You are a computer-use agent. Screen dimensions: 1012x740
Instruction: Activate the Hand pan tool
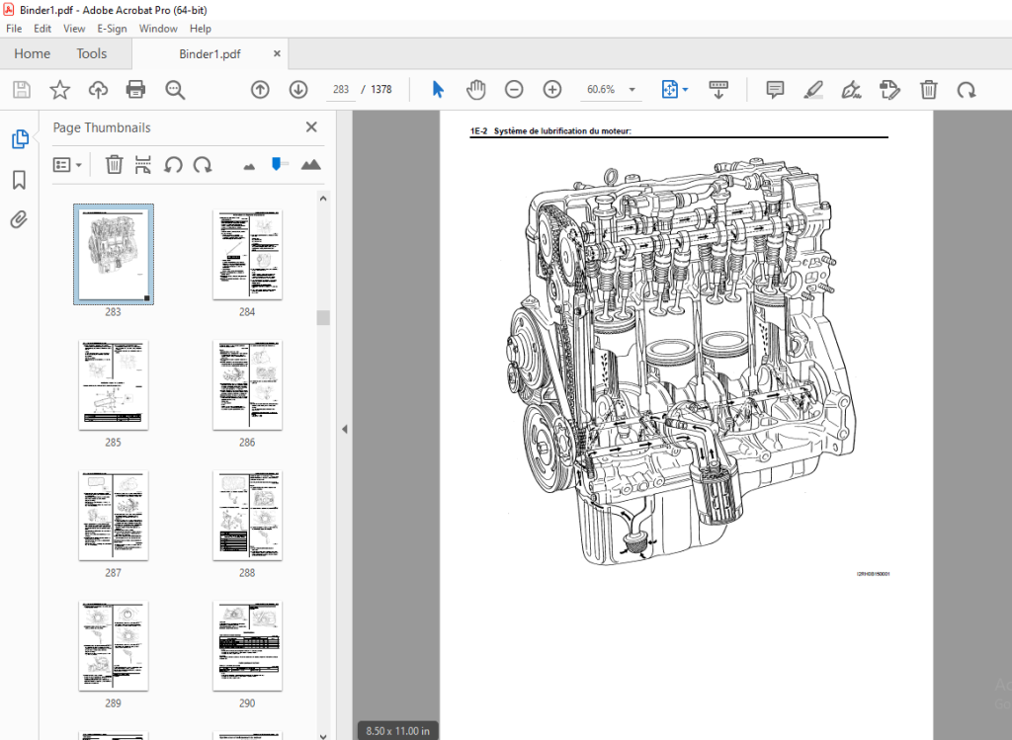click(x=475, y=90)
